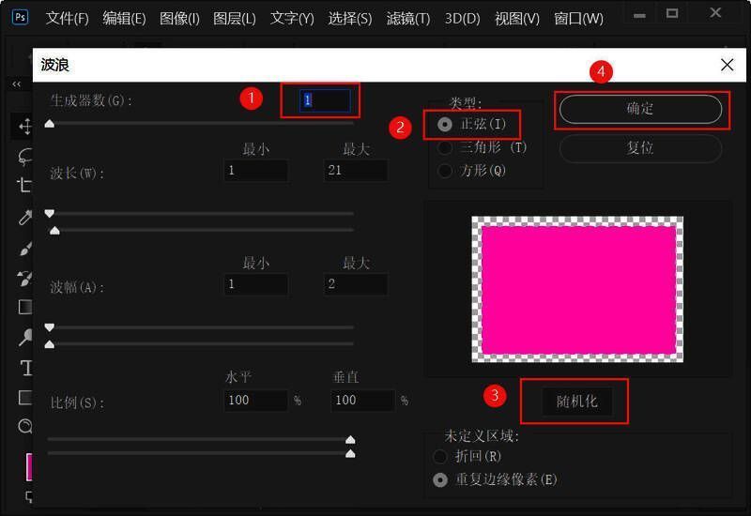Select the Zoom tool

click(x=25, y=426)
